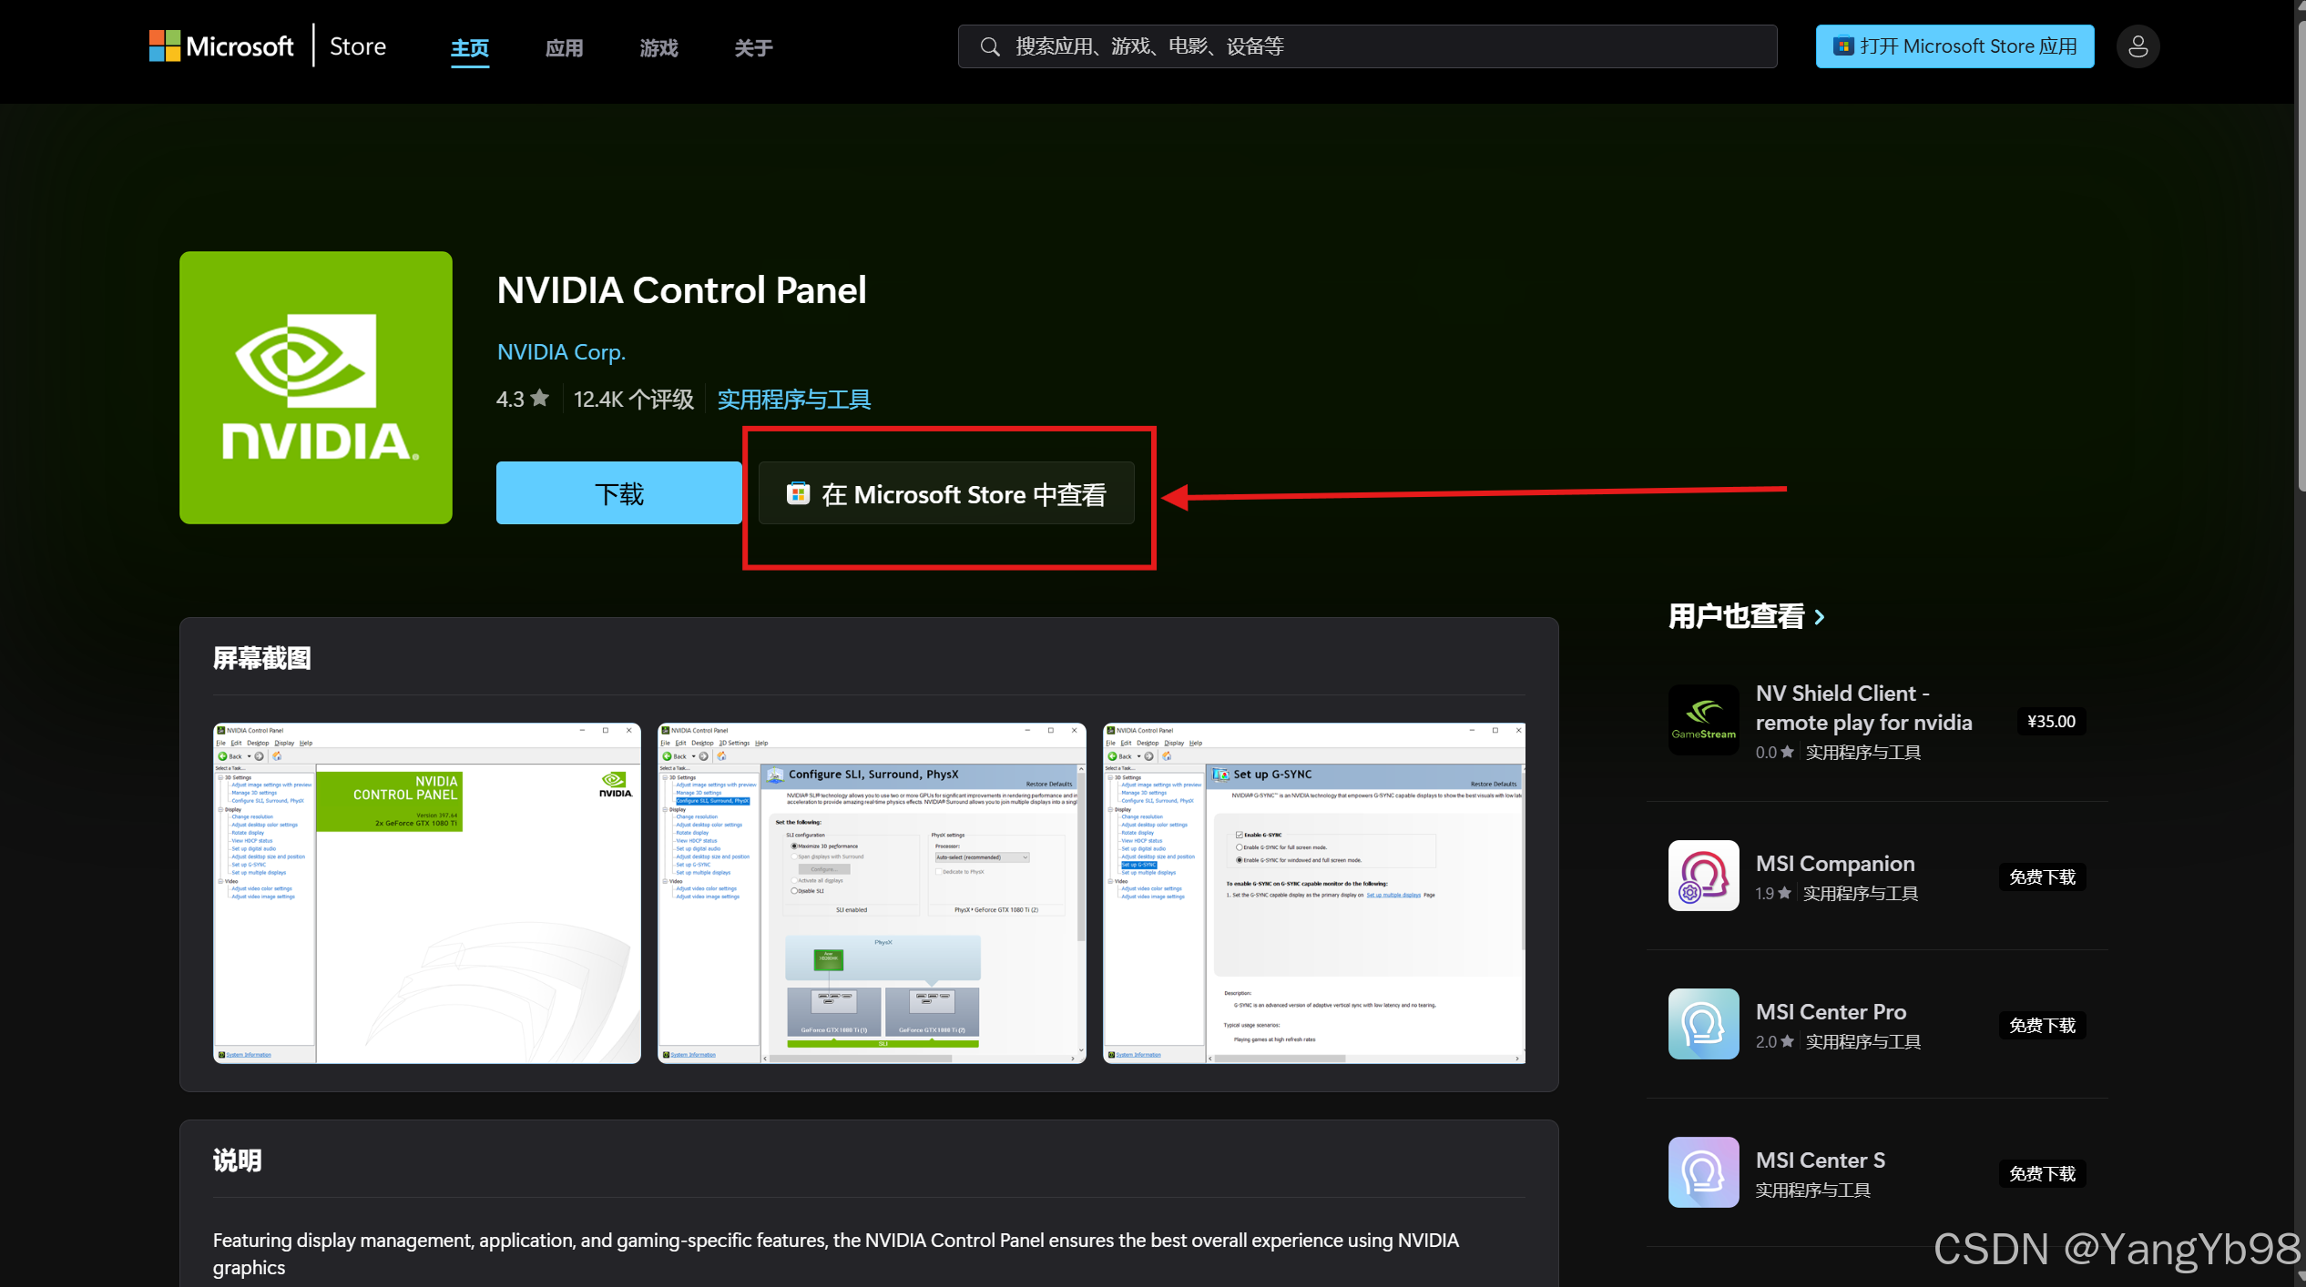The height and width of the screenshot is (1287, 2306).
Task: Click 免费下载 for MSI Companion
Action: [x=2042, y=877]
